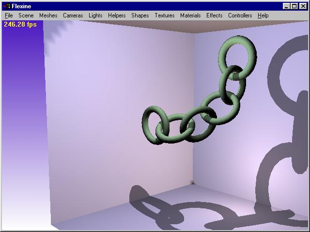This screenshot has height=232, width=310.
Task: Open the Shapes menu
Action: click(x=140, y=15)
